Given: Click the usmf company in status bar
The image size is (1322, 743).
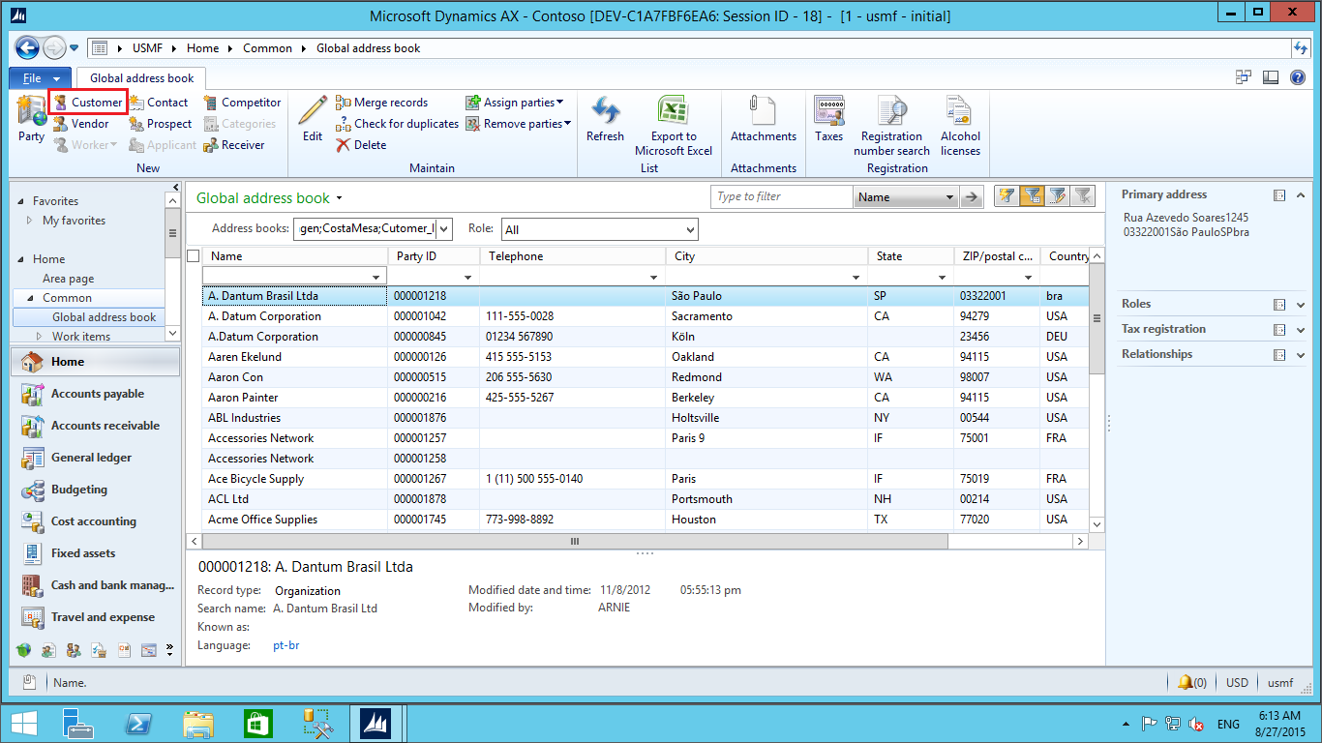Looking at the screenshot, I should (1280, 682).
